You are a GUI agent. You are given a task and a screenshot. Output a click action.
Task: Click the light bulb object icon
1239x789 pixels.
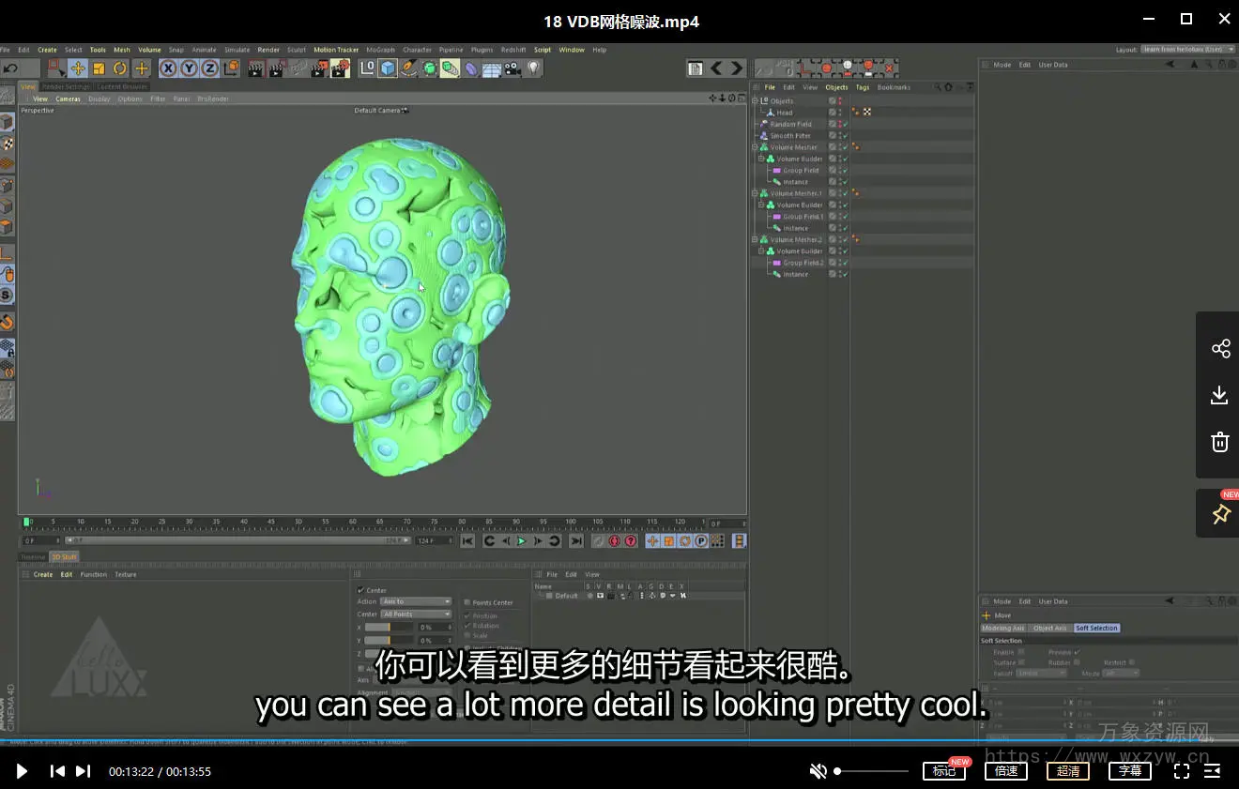pos(533,68)
